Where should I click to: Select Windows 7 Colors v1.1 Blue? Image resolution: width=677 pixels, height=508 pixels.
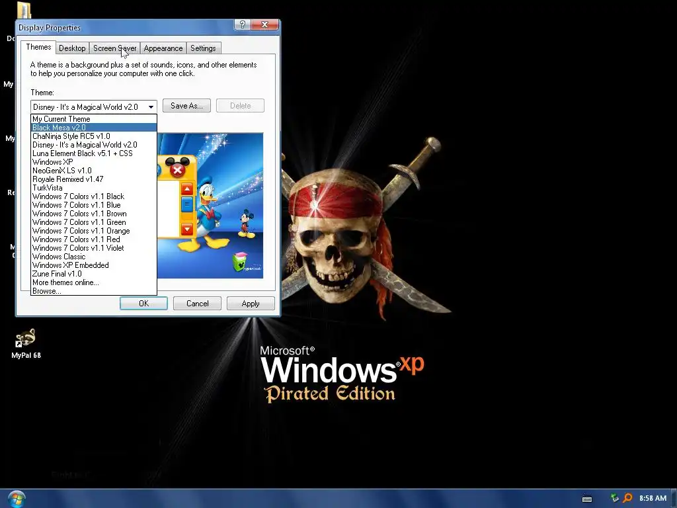(x=94, y=205)
